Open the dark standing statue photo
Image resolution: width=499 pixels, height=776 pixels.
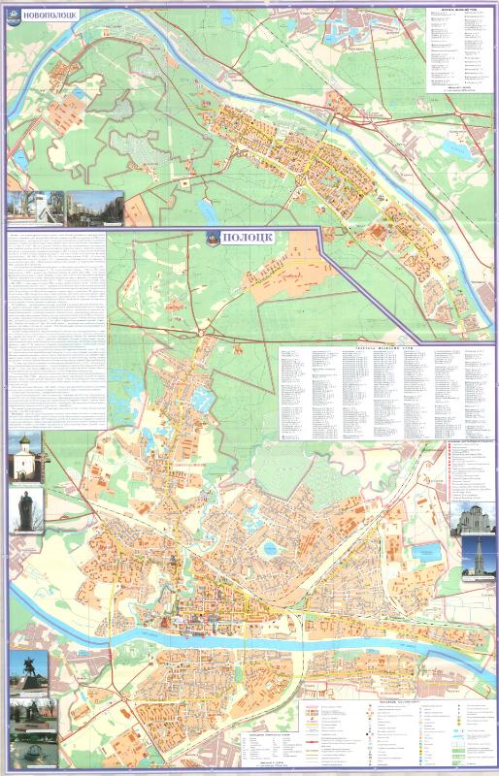26,510
